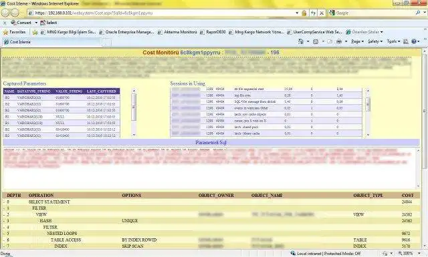The height and width of the screenshot is (257, 428).
Task: Select the NESTED LOOPS plan row
Action: click(x=211, y=234)
